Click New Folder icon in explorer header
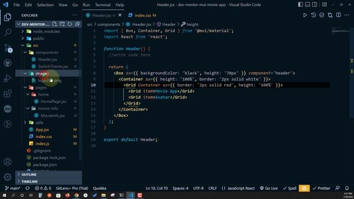This screenshot has height=199, width=354. pyautogui.click(x=63, y=24)
